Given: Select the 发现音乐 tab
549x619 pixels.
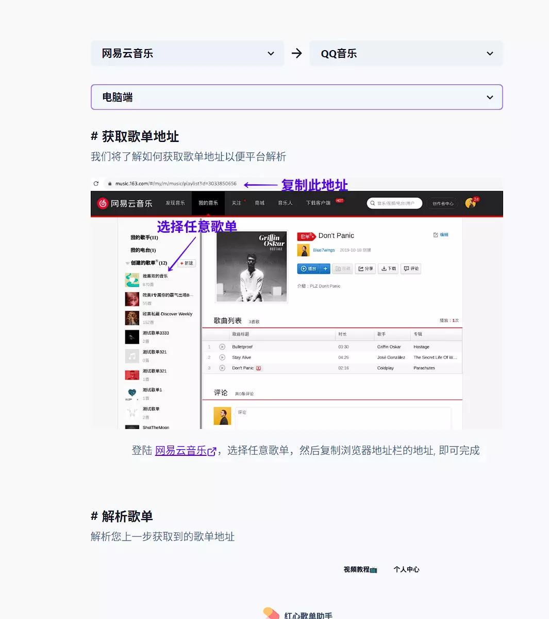Looking at the screenshot, I should [x=175, y=203].
